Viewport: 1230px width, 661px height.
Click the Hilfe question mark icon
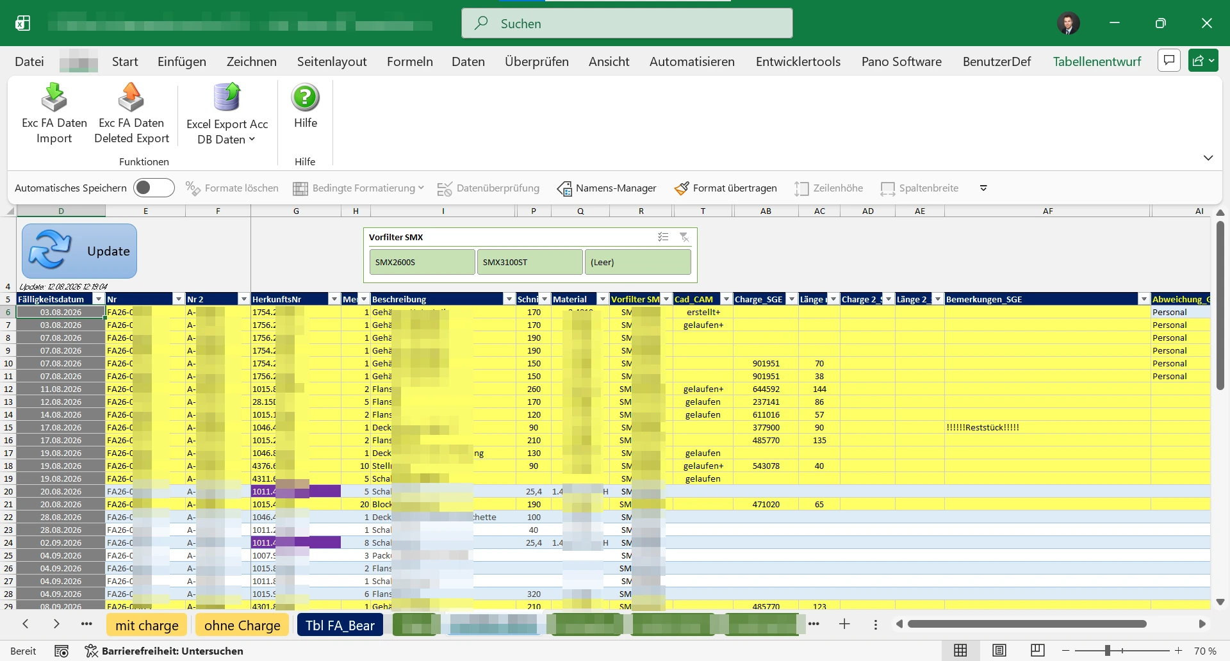pos(306,98)
